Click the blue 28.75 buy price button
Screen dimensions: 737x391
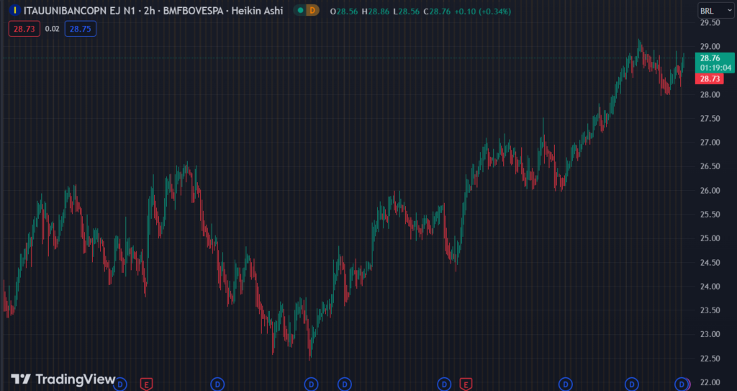coord(81,29)
